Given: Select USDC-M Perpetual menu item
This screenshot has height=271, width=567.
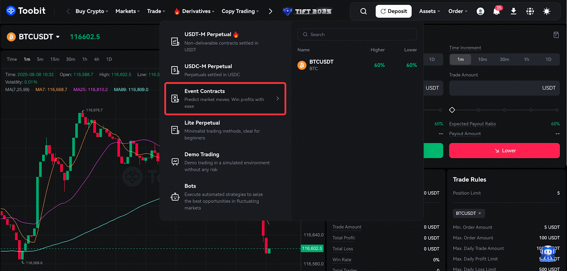Looking at the screenshot, I should click(225, 70).
